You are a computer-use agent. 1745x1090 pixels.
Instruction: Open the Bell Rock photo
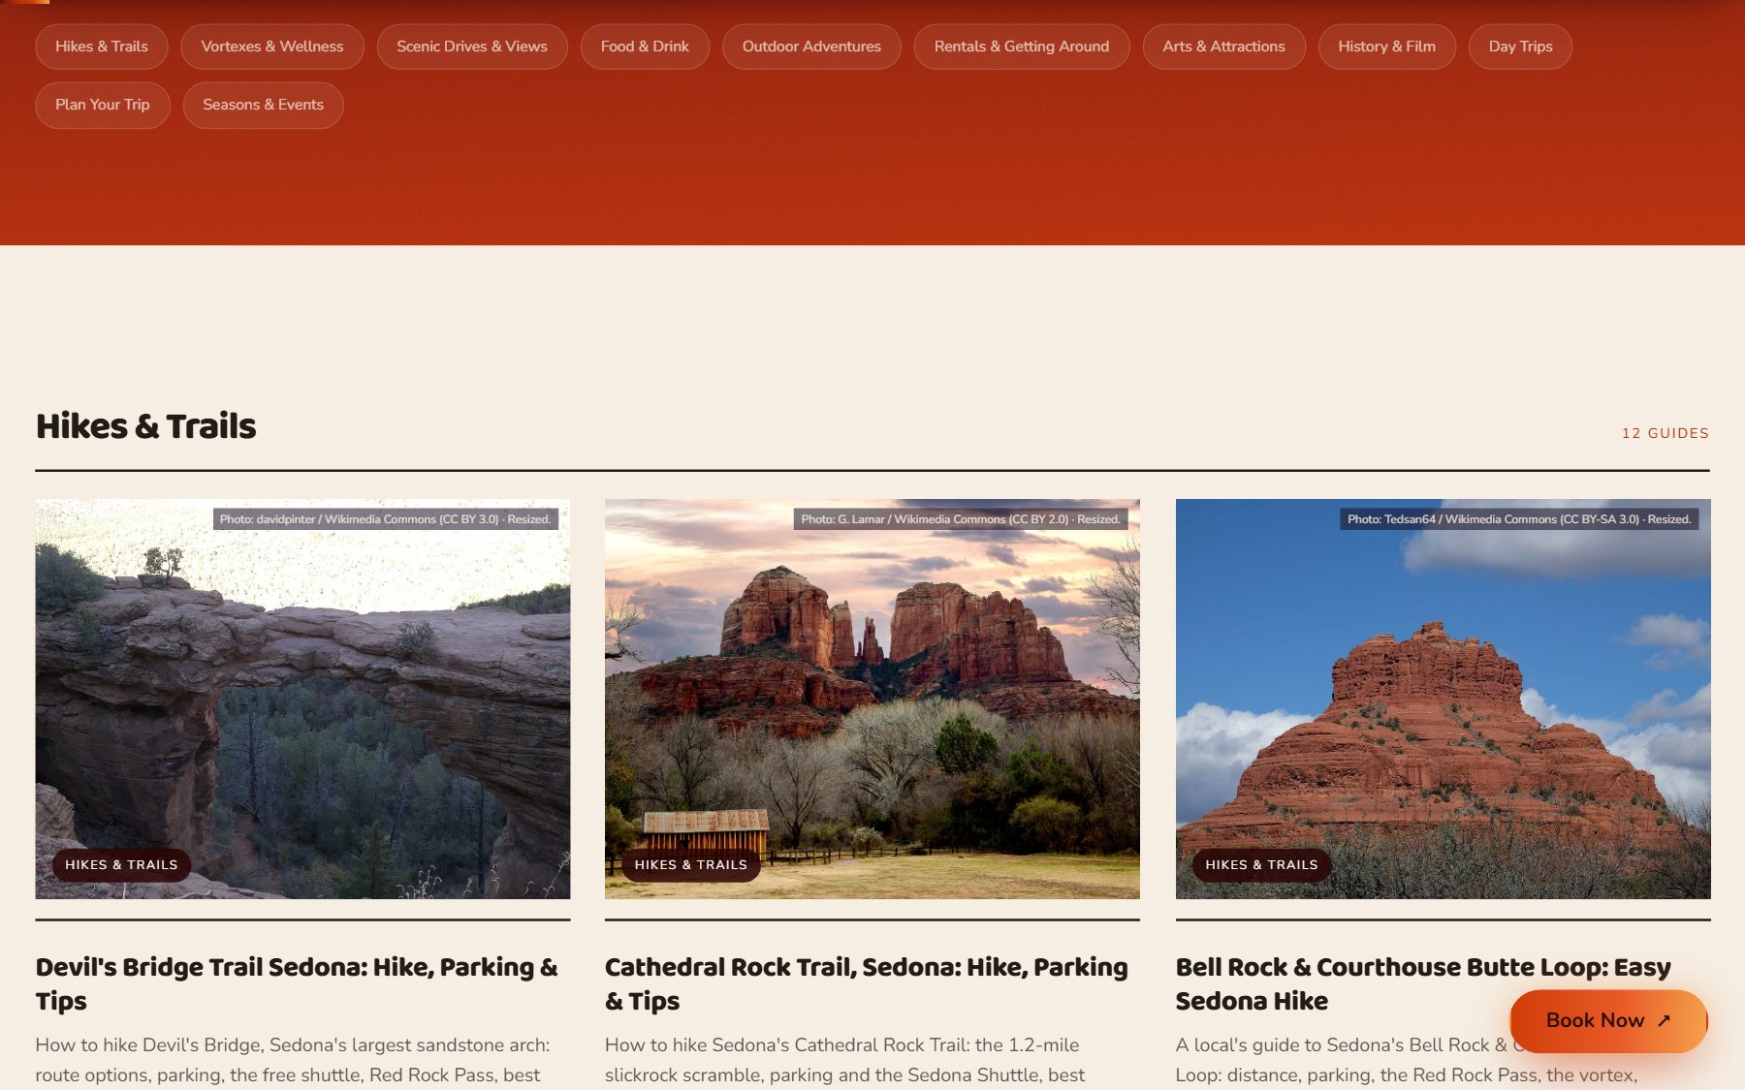point(1443,699)
